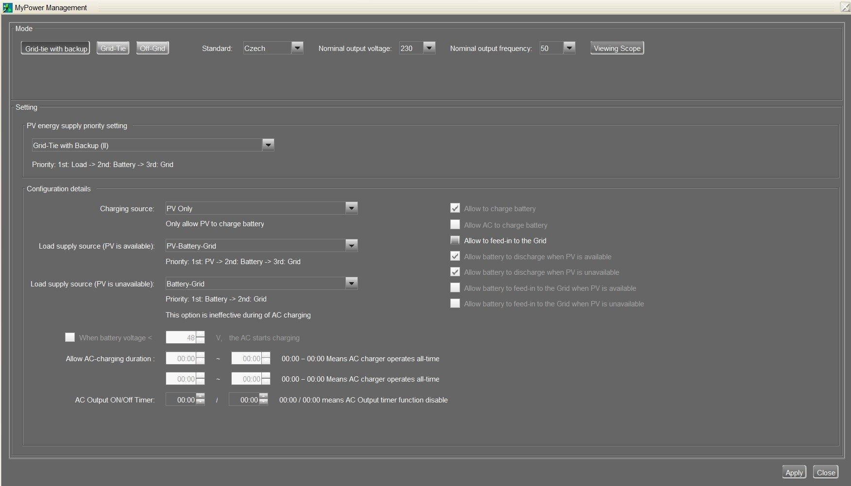
Task: Switch to Grid-Tie mode
Action: tap(113, 49)
